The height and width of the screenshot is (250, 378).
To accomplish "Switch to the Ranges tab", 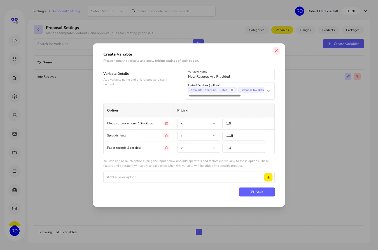I will pyautogui.click(x=305, y=30).
